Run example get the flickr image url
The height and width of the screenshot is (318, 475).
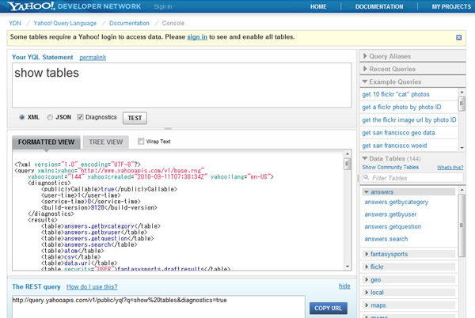pos(409,119)
